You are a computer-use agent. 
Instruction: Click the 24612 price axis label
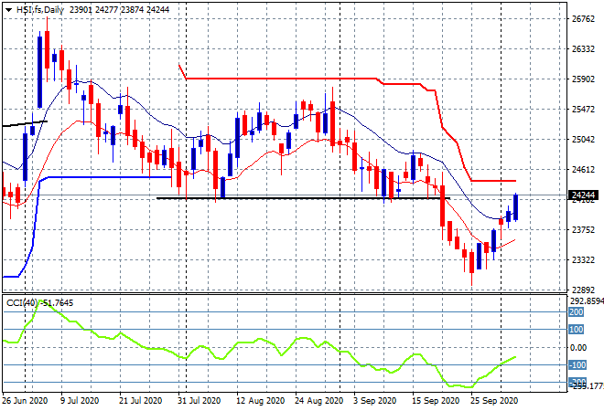[583, 169]
